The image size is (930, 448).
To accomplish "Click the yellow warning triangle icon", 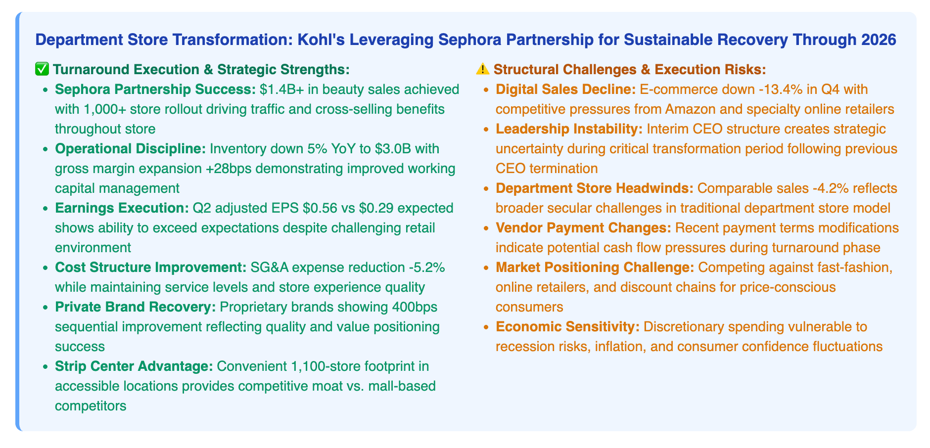I will tap(482, 70).
